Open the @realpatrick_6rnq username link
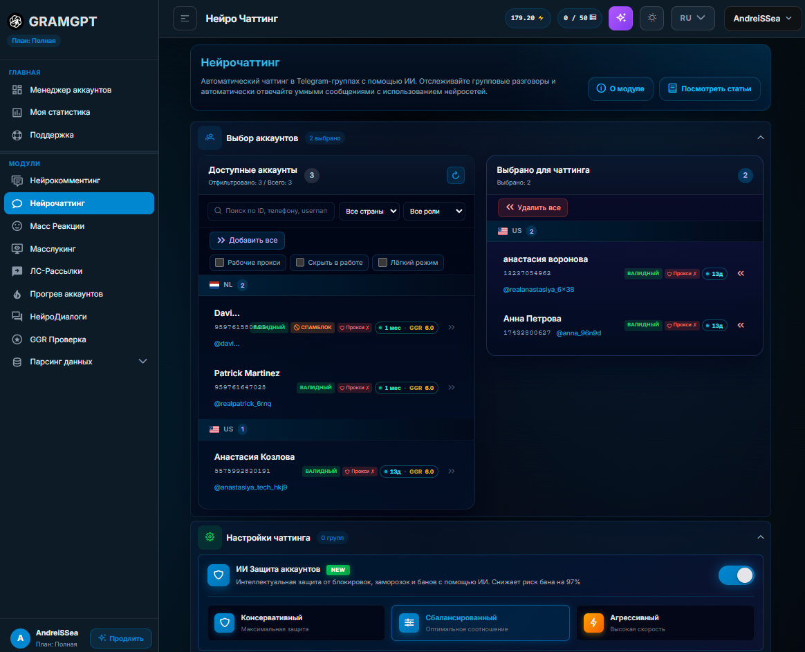805x652 pixels. pos(242,404)
